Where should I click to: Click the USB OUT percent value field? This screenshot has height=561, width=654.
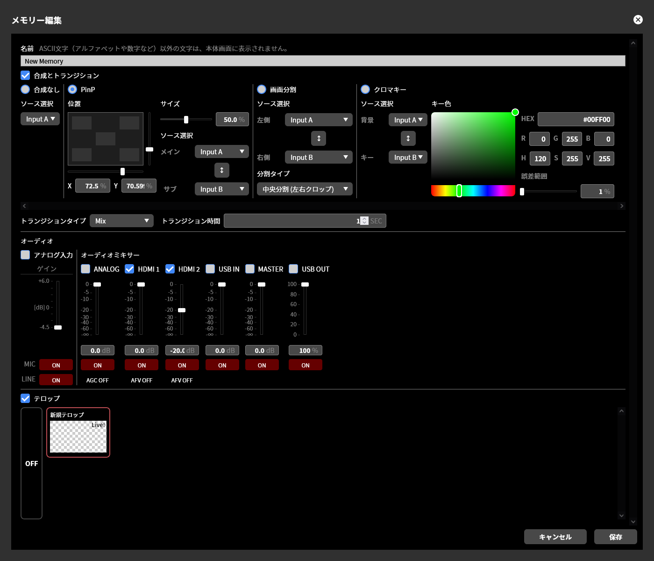(306, 350)
